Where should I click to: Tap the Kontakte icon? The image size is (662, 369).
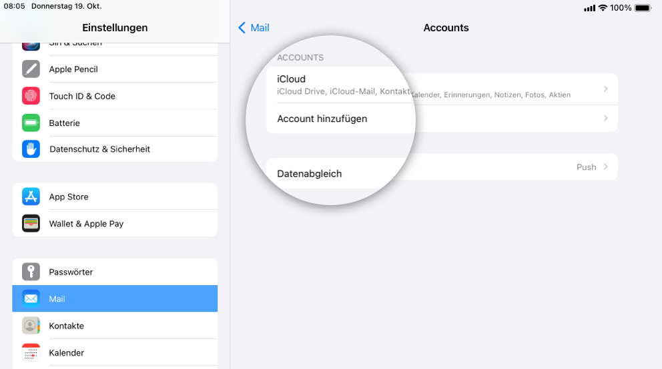coord(31,326)
